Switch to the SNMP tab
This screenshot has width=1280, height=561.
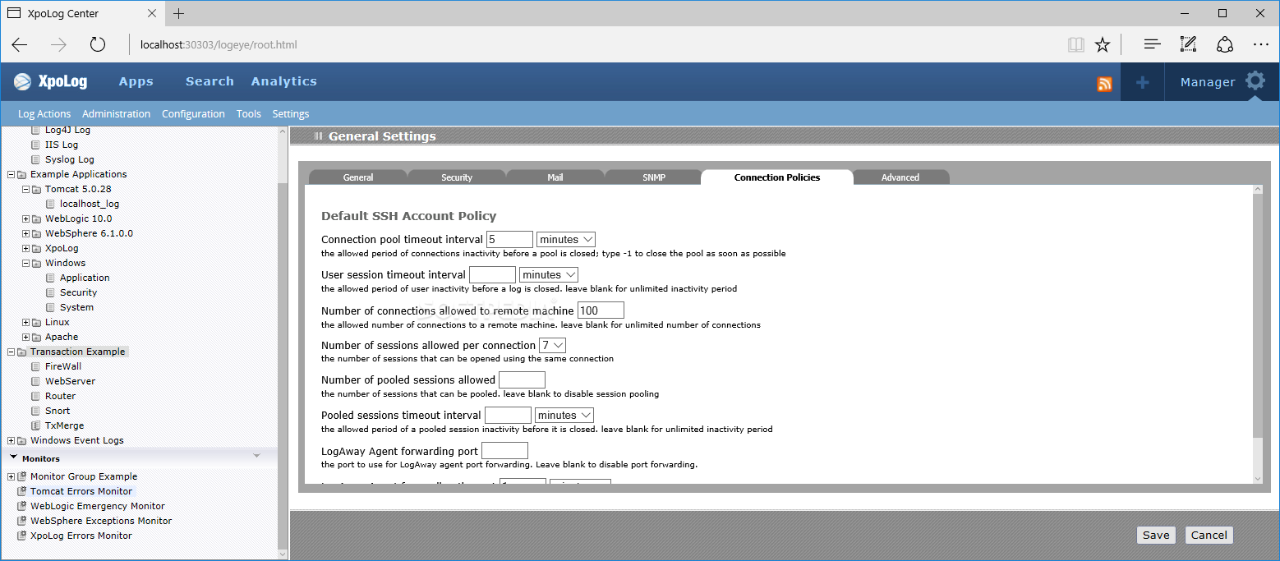[x=654, y=177]
